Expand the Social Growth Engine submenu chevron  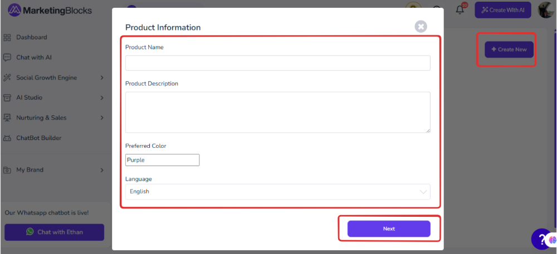point(102,78)
